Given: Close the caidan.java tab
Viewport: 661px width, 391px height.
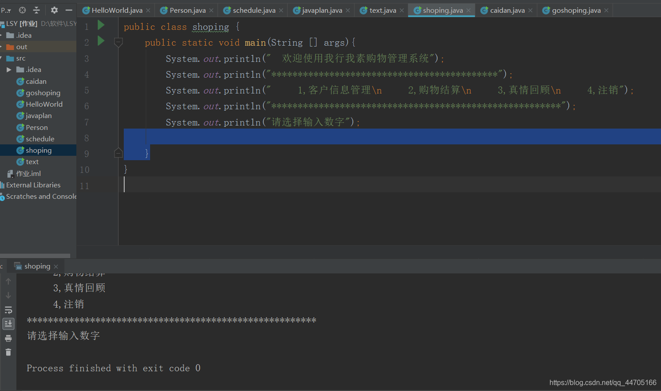Looking at the screenshot, I should (531, 11).
